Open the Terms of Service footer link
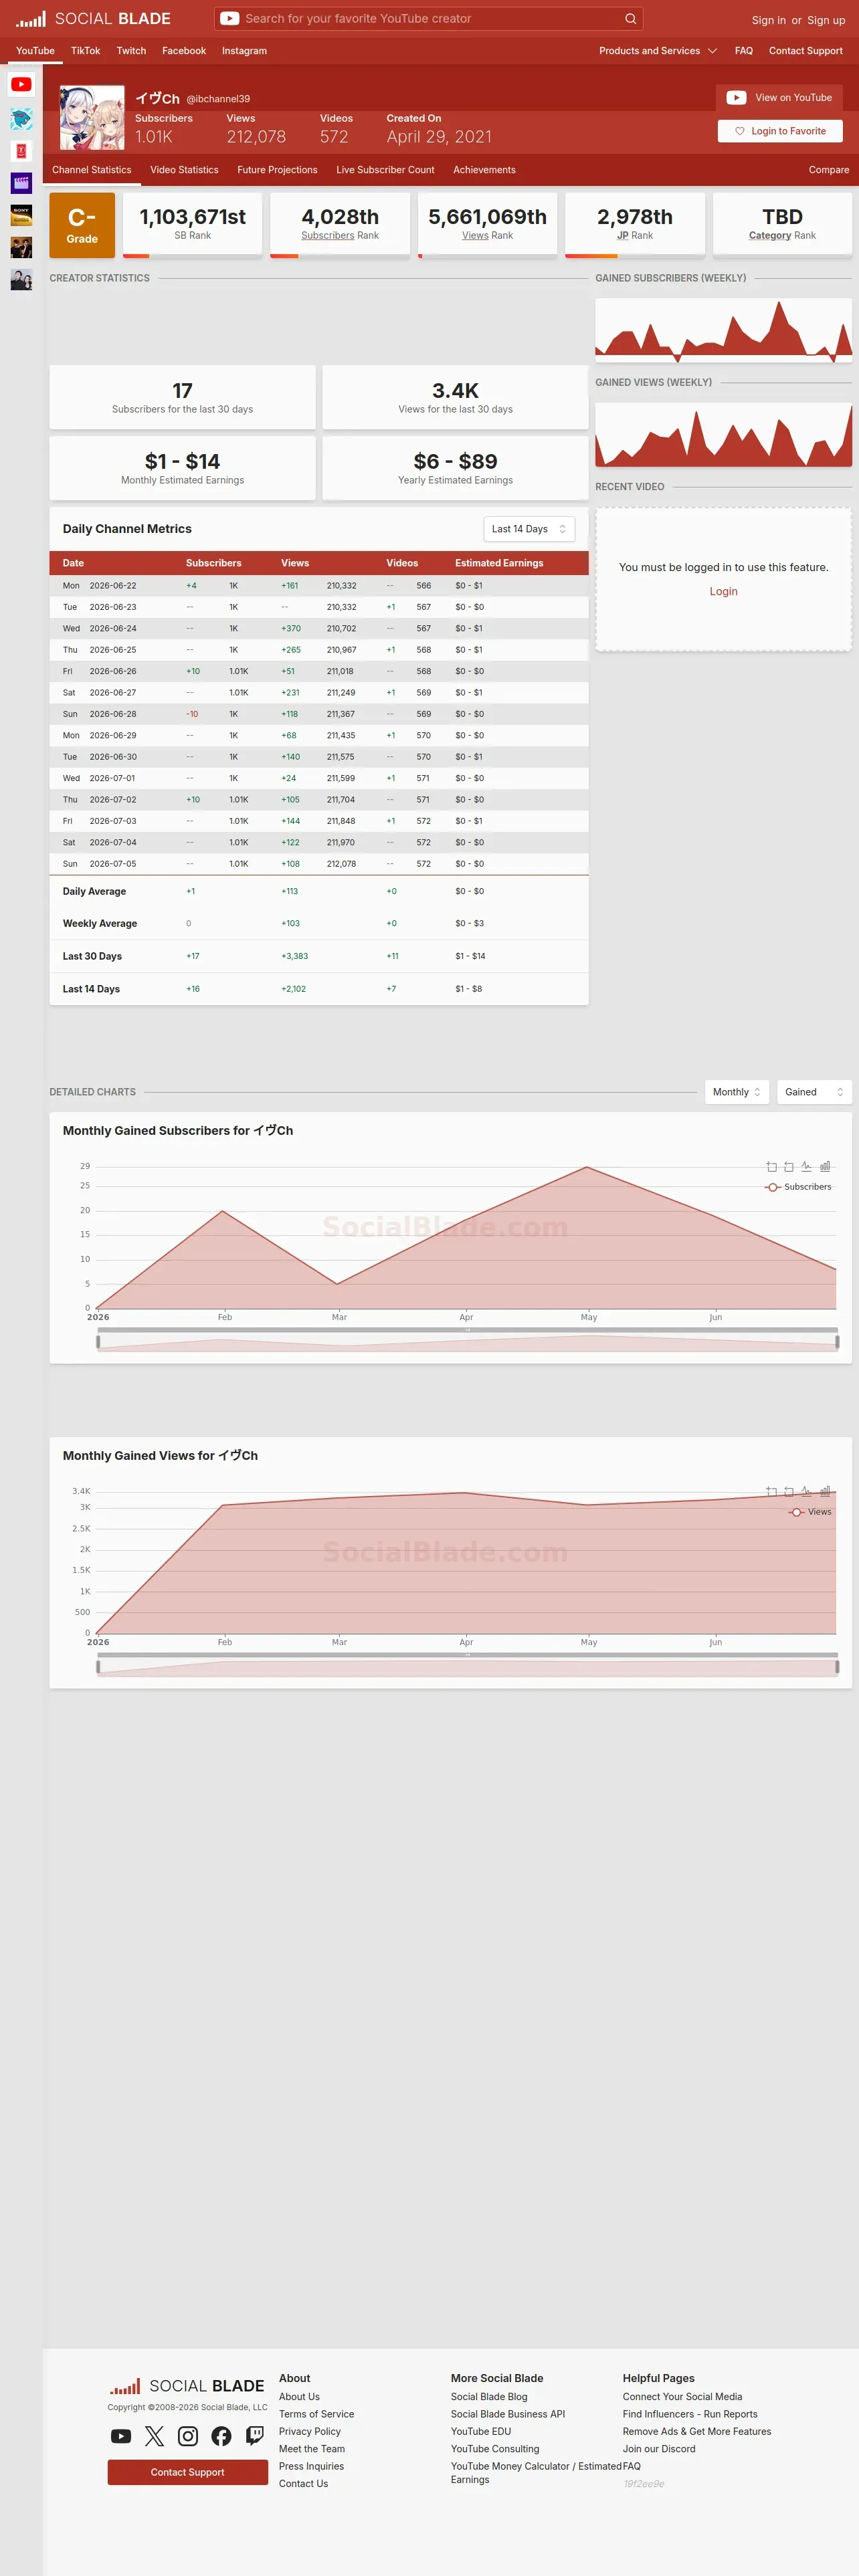The height and width of the screenshot is (2576, 859). pyautogui.click(x=316, y=2414)
